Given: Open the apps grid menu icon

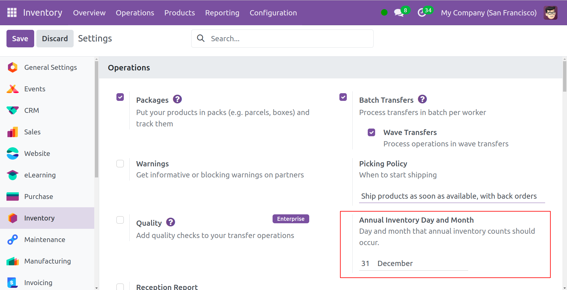Looking at the screenshot, I should pos(12,13).
